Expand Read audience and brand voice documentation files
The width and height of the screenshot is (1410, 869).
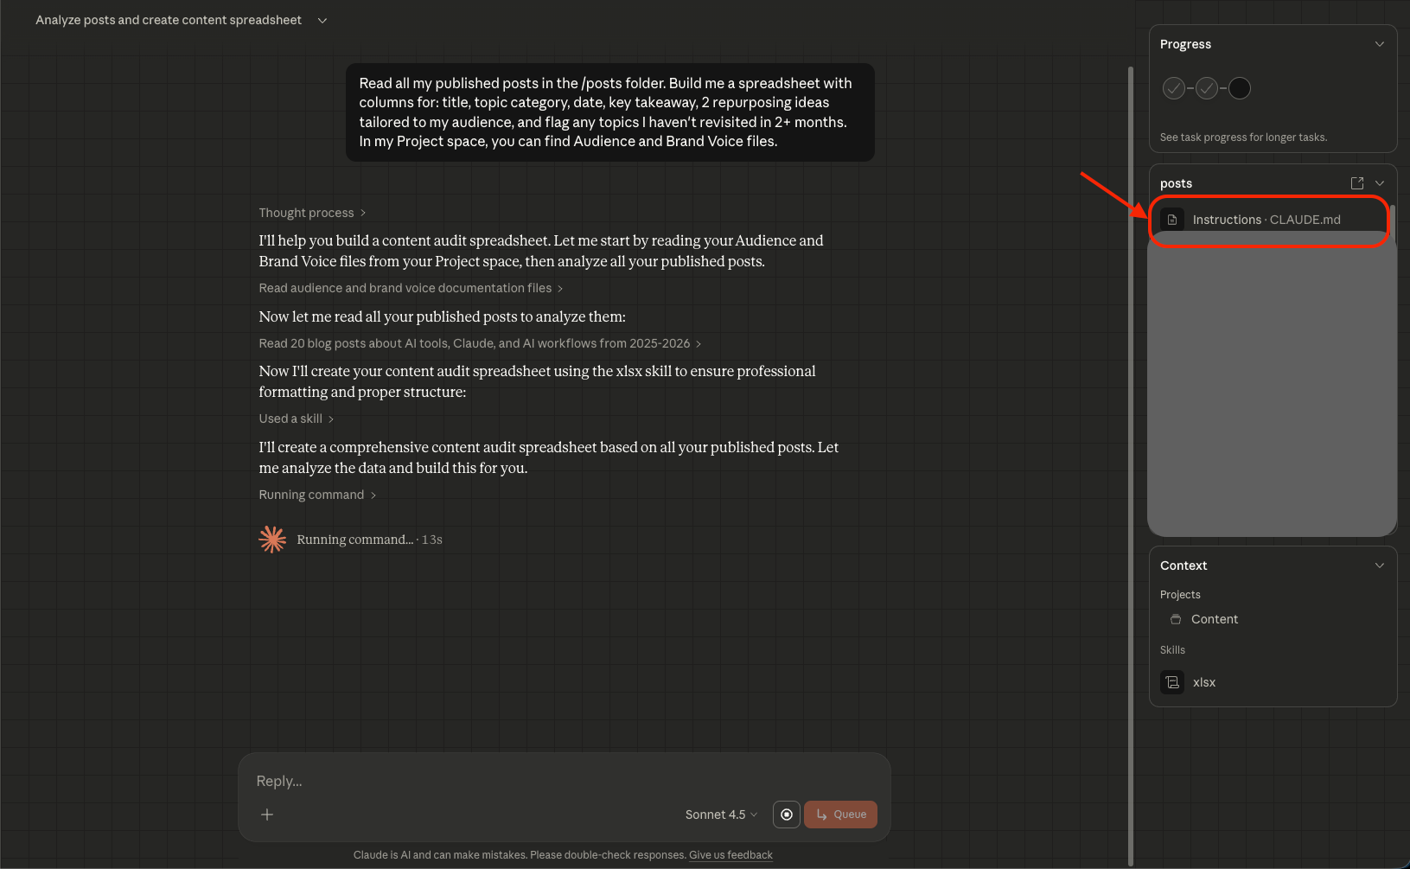click(x=411, y=288)
